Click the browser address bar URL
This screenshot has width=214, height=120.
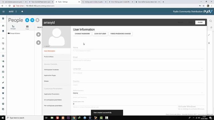coord(40,6)
